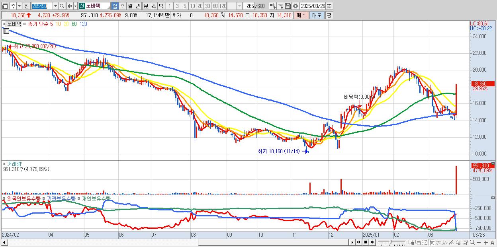Click the 120 interval button in the period bar
This screenshot has height=247, width=497.
pyautogui.click(x=223, y=6)
